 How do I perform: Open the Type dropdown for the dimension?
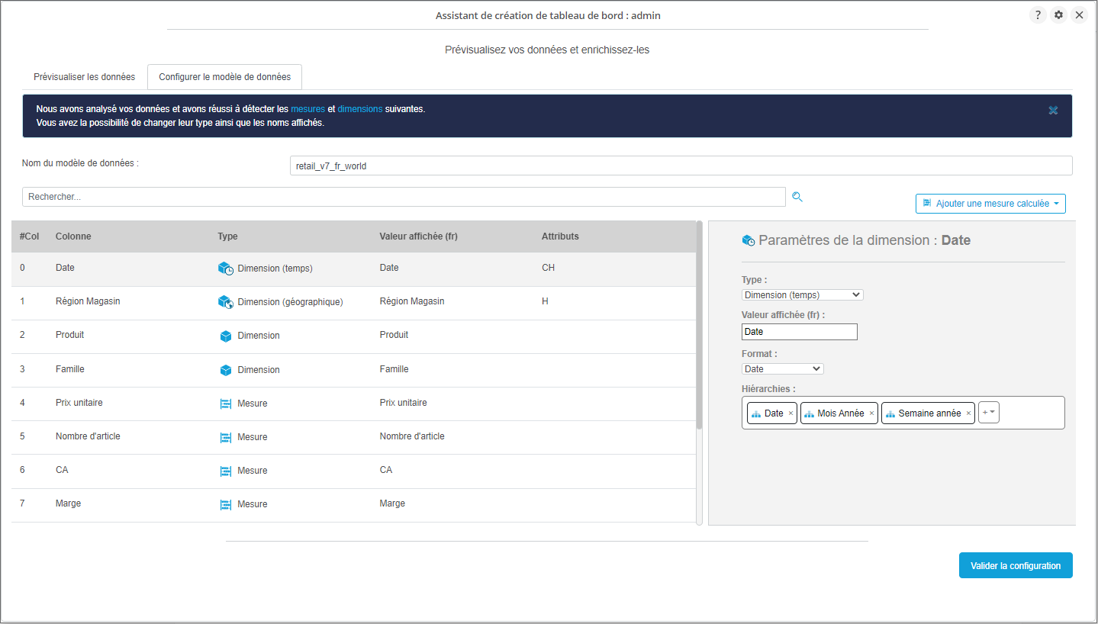pos(802,295)
